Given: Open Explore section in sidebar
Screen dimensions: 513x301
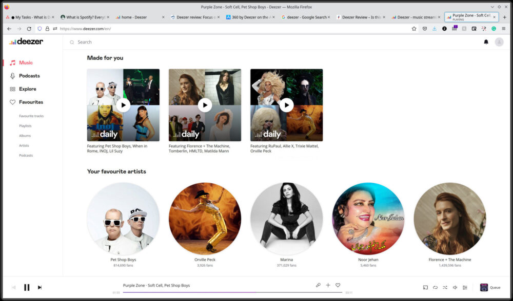Looking at the screenshot, I should pyautogui.click(x=28, y=89).
